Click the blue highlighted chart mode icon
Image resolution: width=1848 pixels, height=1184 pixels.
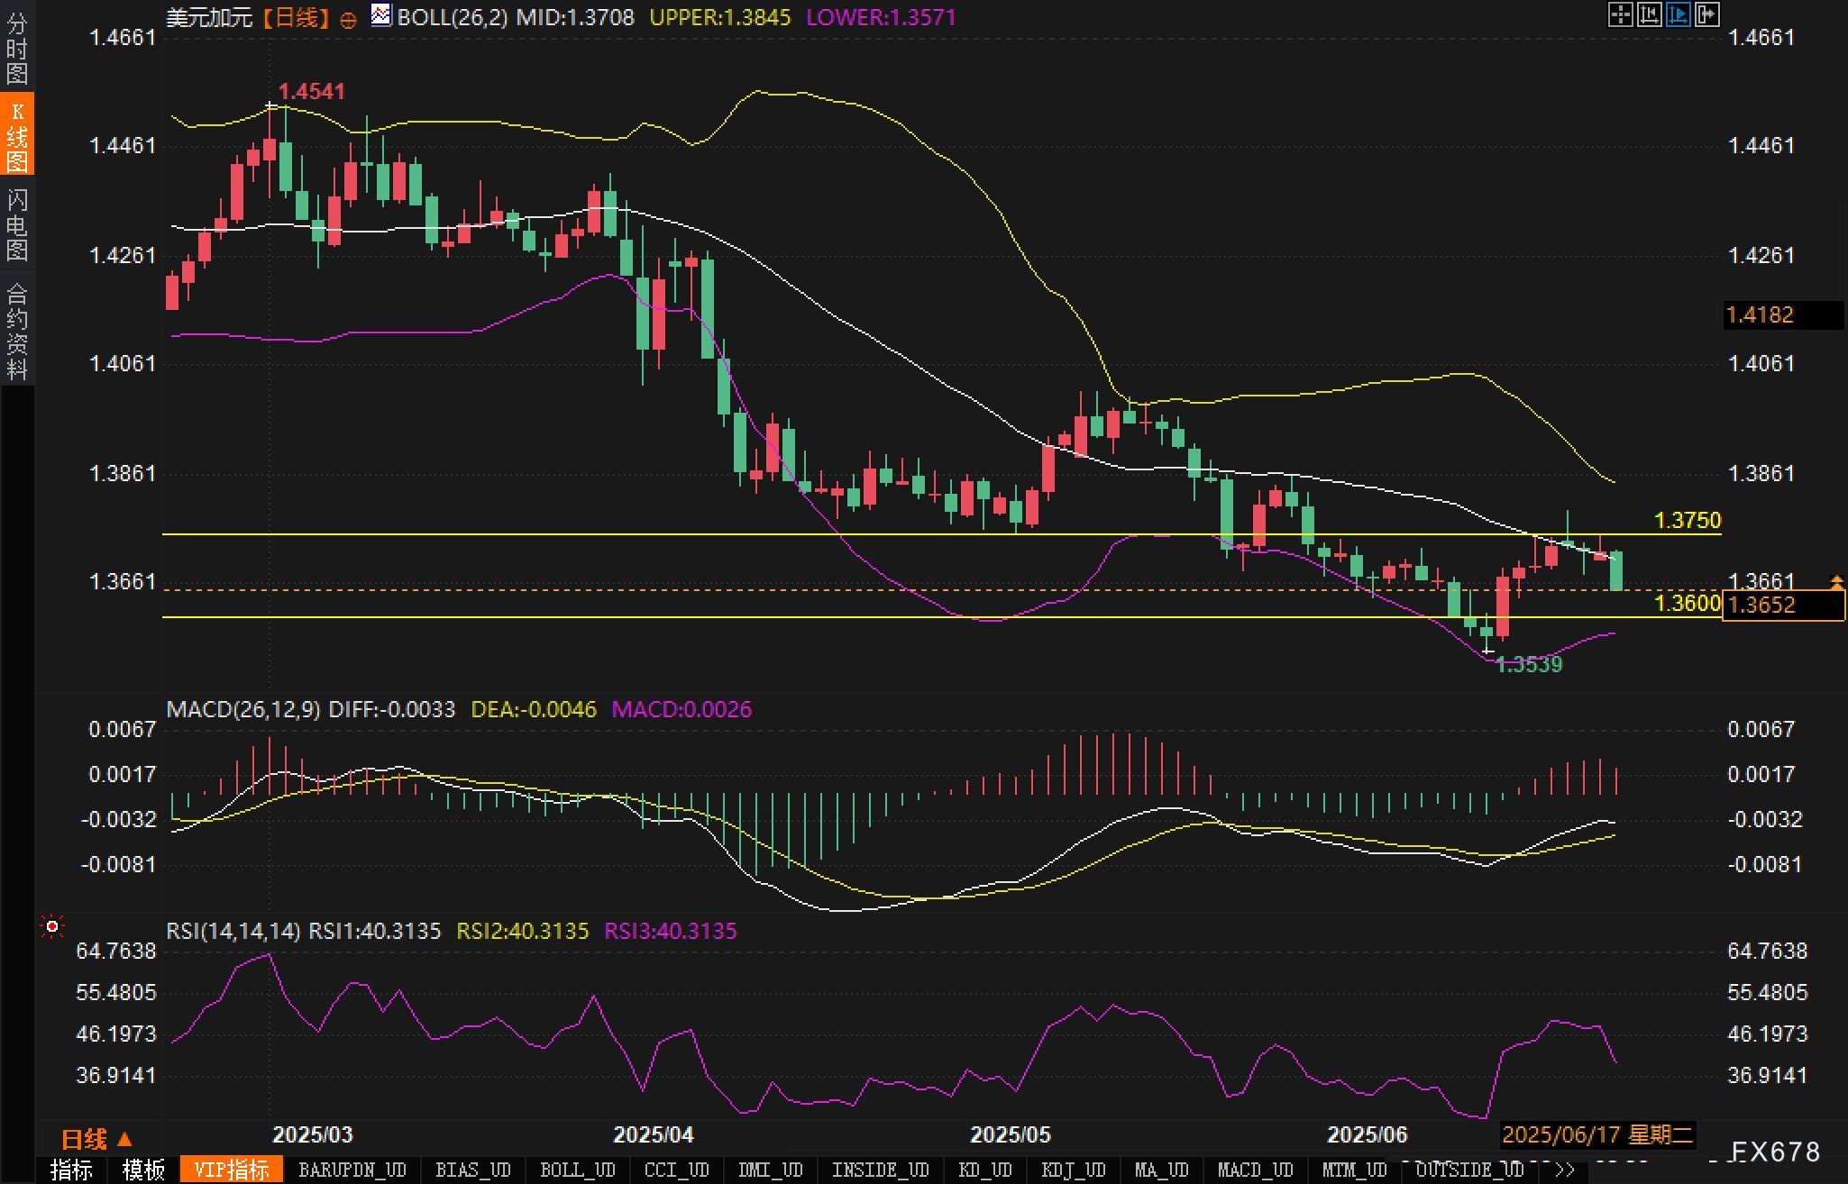click(x=1678, y=14)
